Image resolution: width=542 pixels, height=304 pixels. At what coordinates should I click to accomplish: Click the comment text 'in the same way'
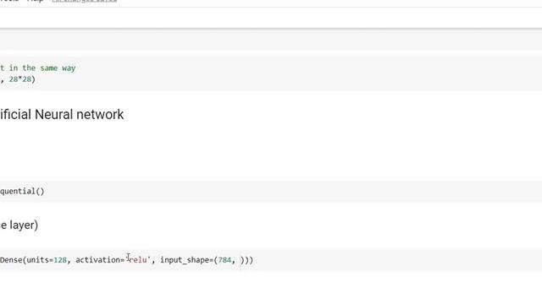42,68
